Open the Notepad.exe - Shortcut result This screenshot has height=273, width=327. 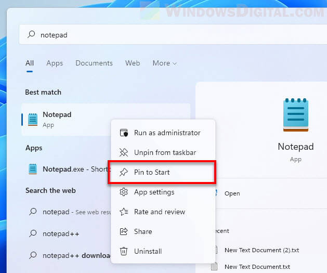[x=67, y=169]
